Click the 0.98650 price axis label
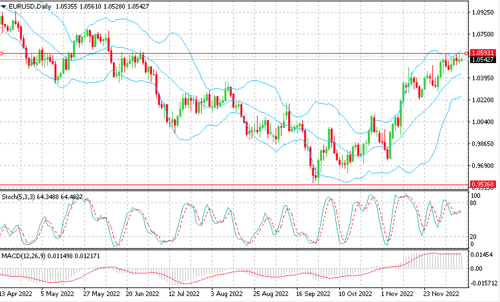Viewport: 500px width, 302px height. click(482, 144)
